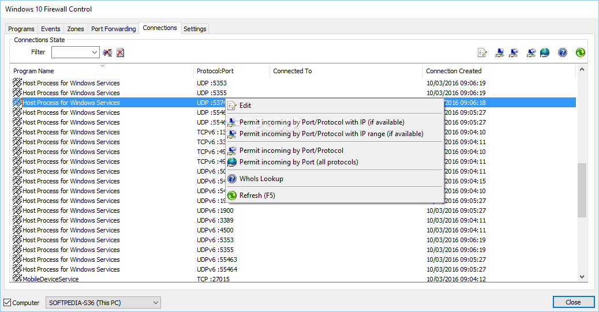Choose Permit incoming by Port/Protocol menu entry

coord(335,151)
